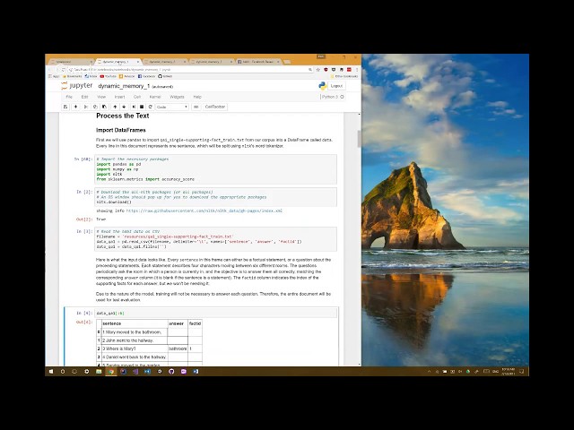Image resolution: width=574 pixels, height=430 pixels.
Task: Open a new browser tab
Action: [287, 62]
